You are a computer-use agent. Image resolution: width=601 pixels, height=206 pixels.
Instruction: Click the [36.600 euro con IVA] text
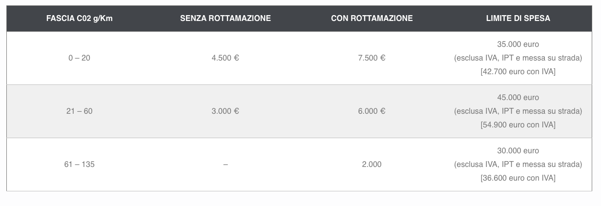click(x=518, y=178)
